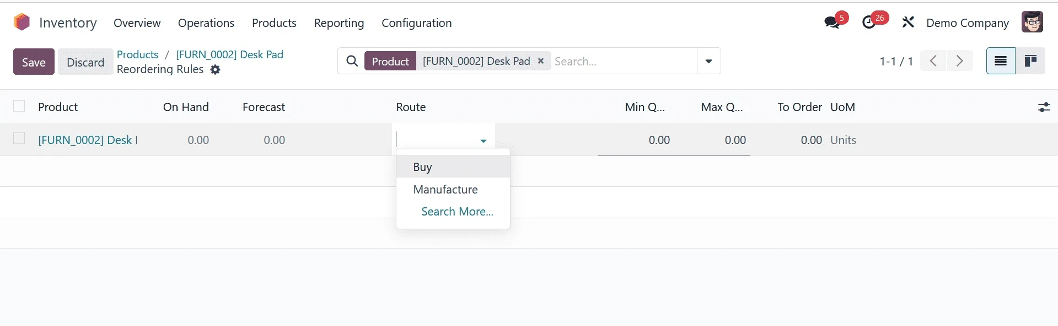
Task: Click the search magnifier icon
Action: click(352, 61)
